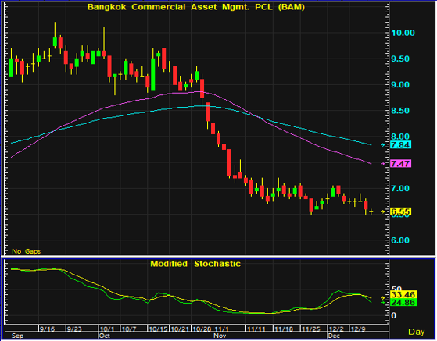437x341 pixels.
Task: Click the magenta arrow beside 7.47
Action: (x=382, y=164)
